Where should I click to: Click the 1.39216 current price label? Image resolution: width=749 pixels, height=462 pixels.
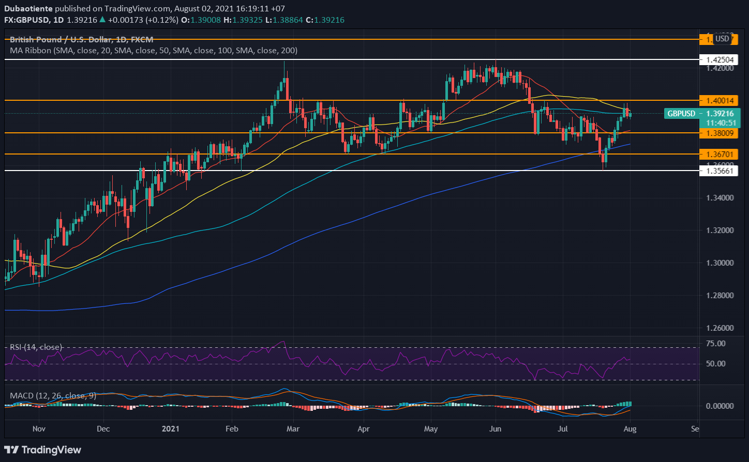coord(721,114)
